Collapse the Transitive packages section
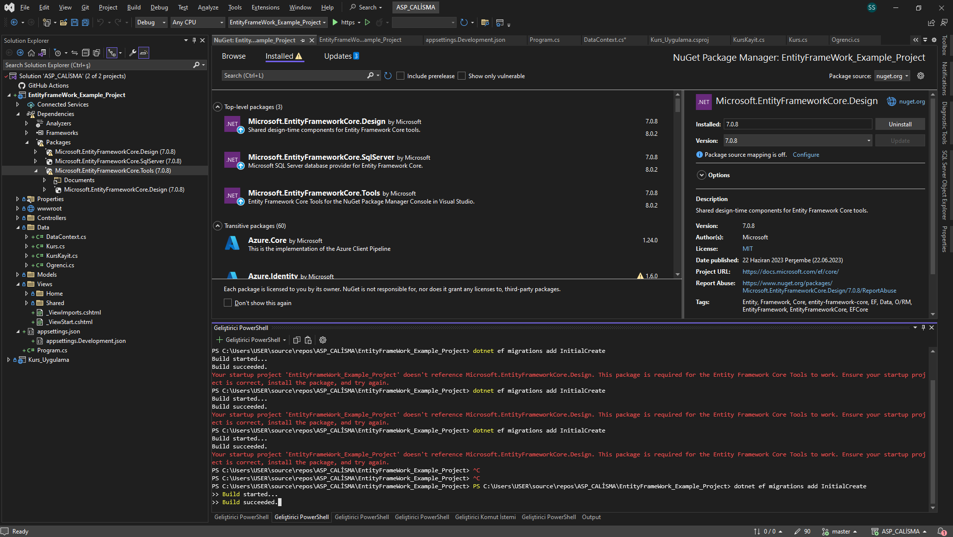 [217, 225]
